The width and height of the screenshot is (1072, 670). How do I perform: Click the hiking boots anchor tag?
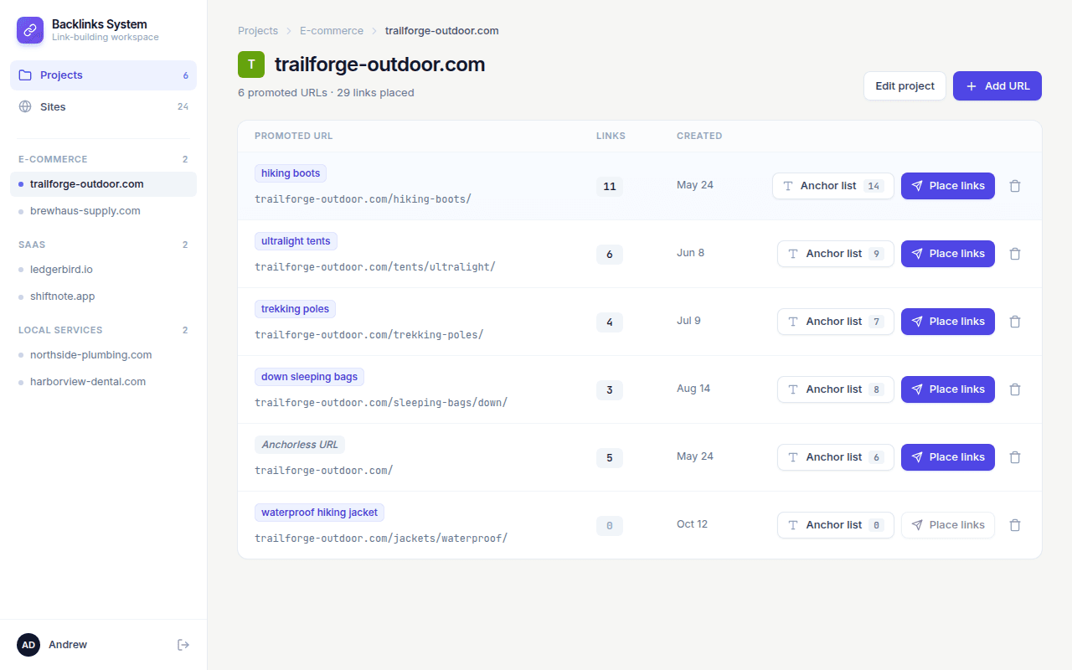point(291,173)
